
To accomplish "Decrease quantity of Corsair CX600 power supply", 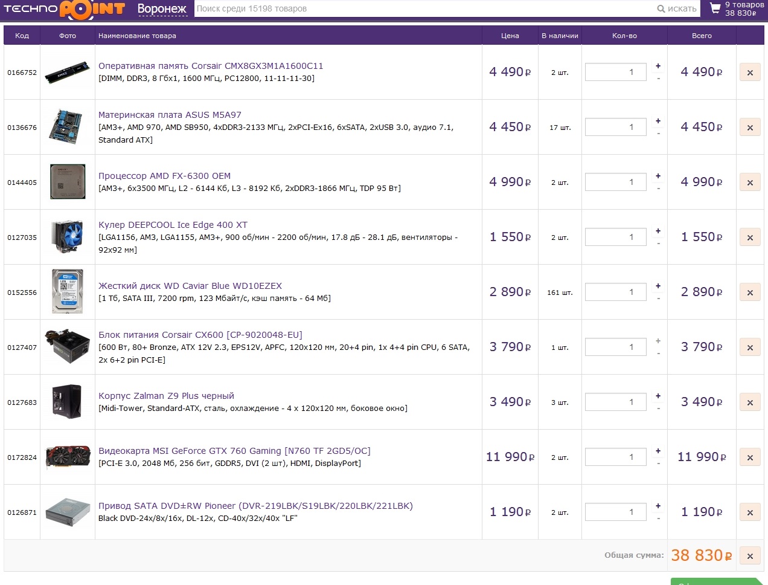I will click(x=658, y=354).
